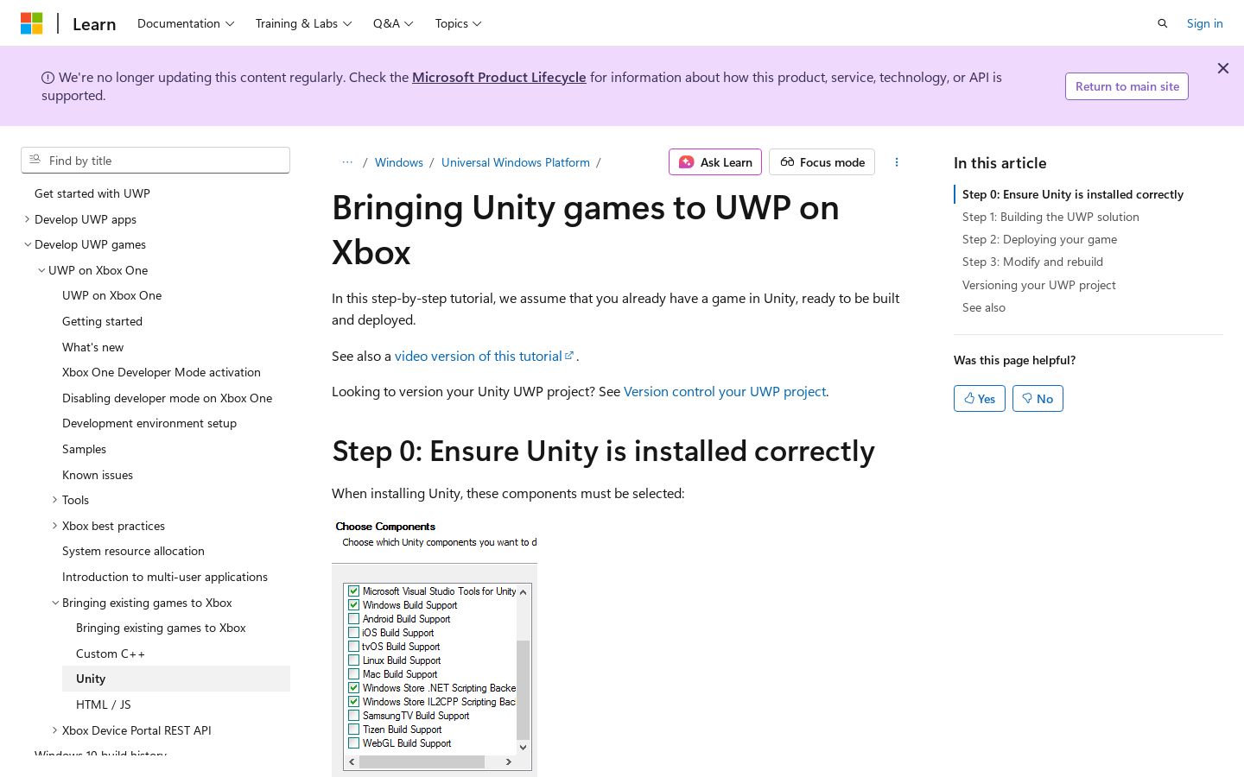The height and width of the screenshot is (777, 1244).
Task: Open Introduction to multi-user applications
Action: click(x=165, y=577)
